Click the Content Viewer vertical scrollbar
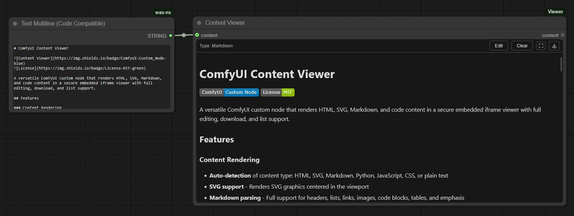 coord(561,64)
